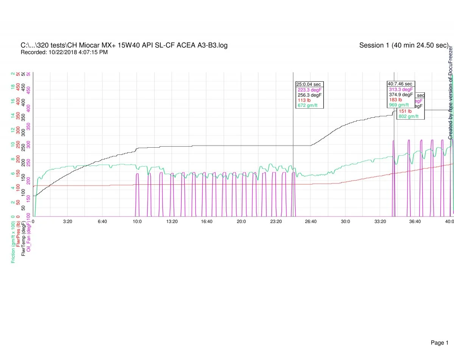Select the FlwrTemp (degF) axis label
Viewport: 454px width, 351px height.
tap(24, 237)
